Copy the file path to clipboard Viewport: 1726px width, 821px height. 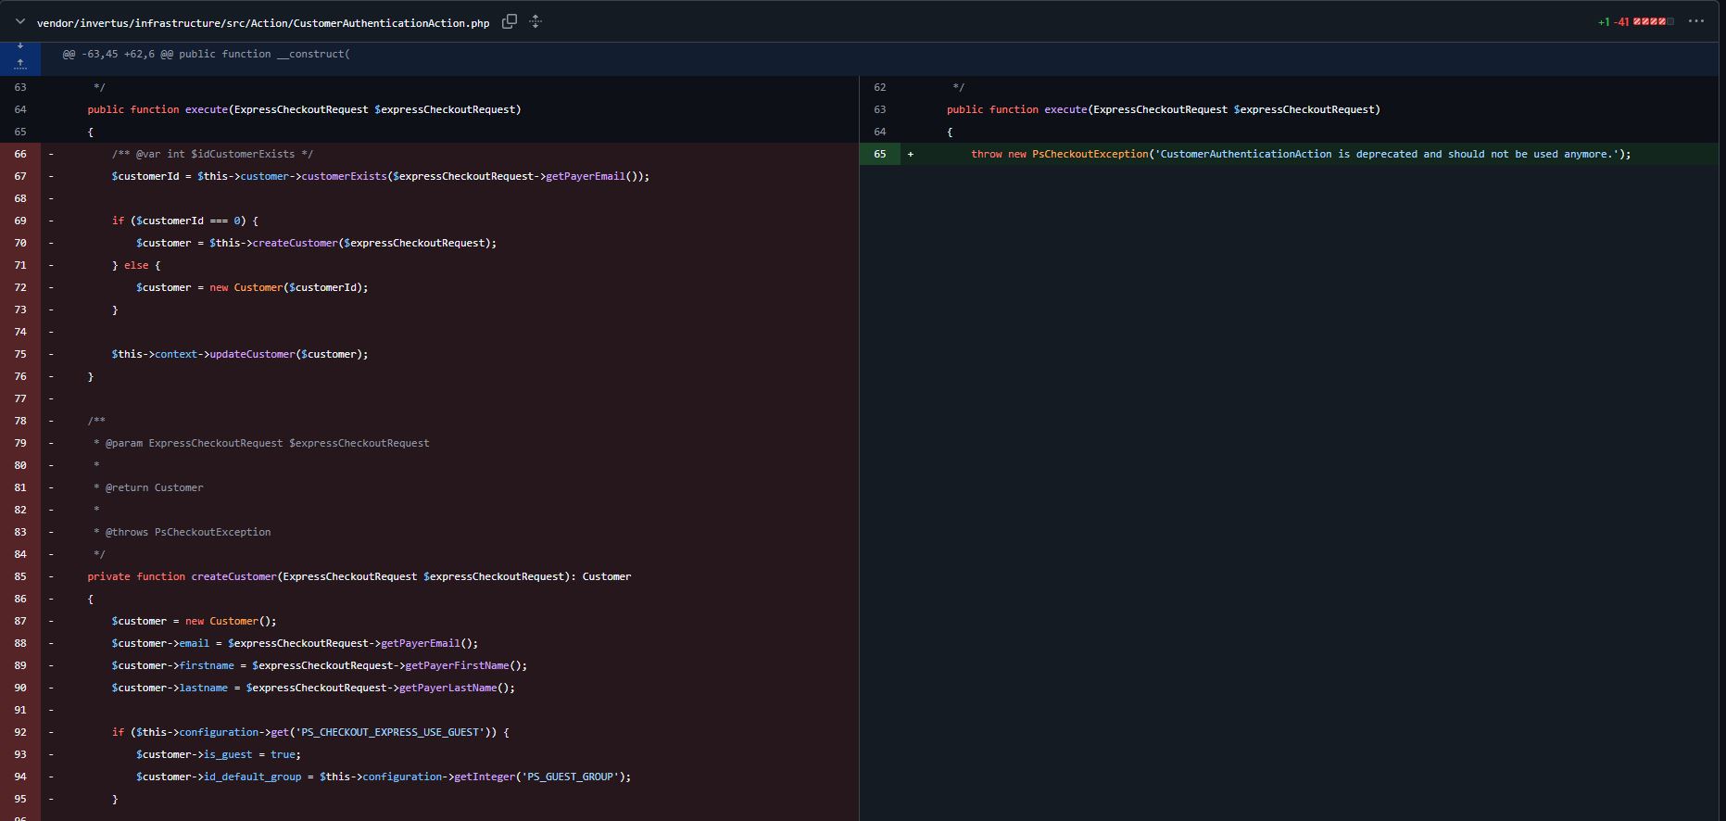pyautogui.click(x=510, y=21)
